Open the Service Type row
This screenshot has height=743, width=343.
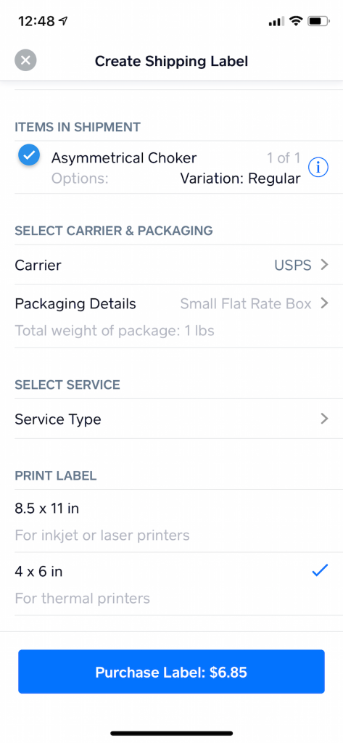(171, 419)
